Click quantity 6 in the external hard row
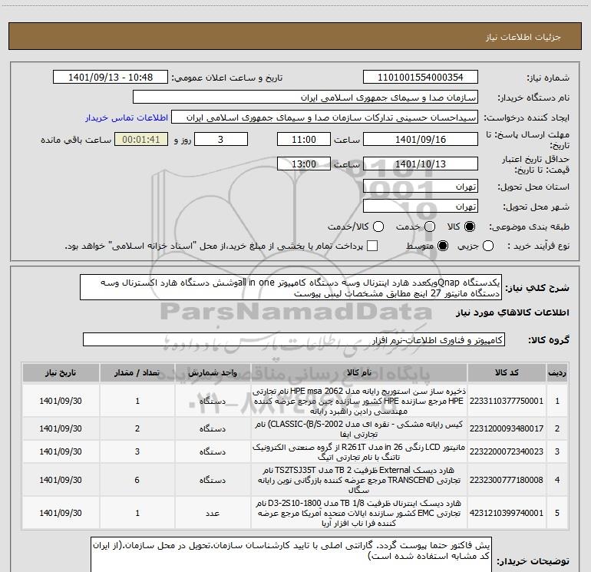The width and height of the screenshot is (591, 572). click(x=137, y=480)
